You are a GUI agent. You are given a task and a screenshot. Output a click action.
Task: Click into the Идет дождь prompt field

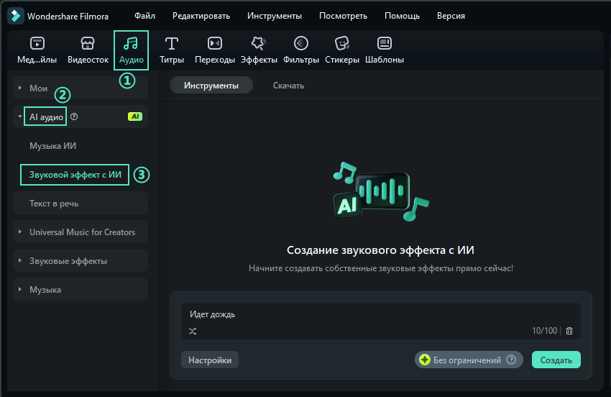pyautogui.click(x=381, y=321)
